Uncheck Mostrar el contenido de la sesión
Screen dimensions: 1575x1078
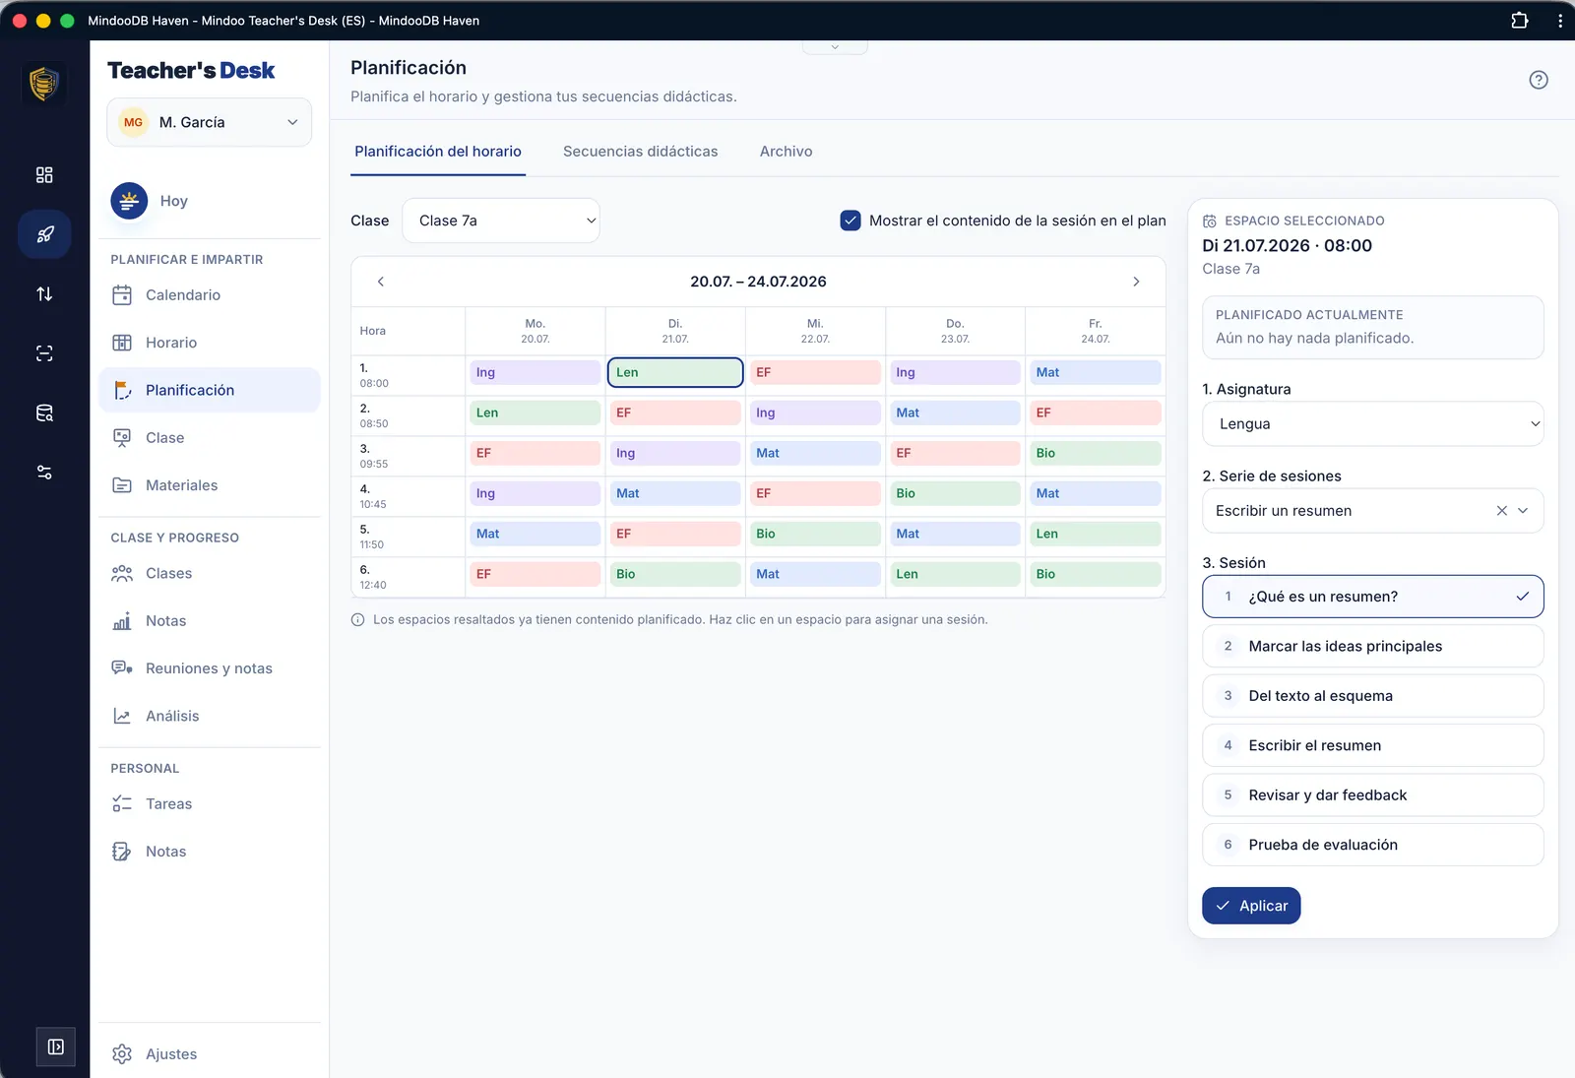[x=850, y=221]
